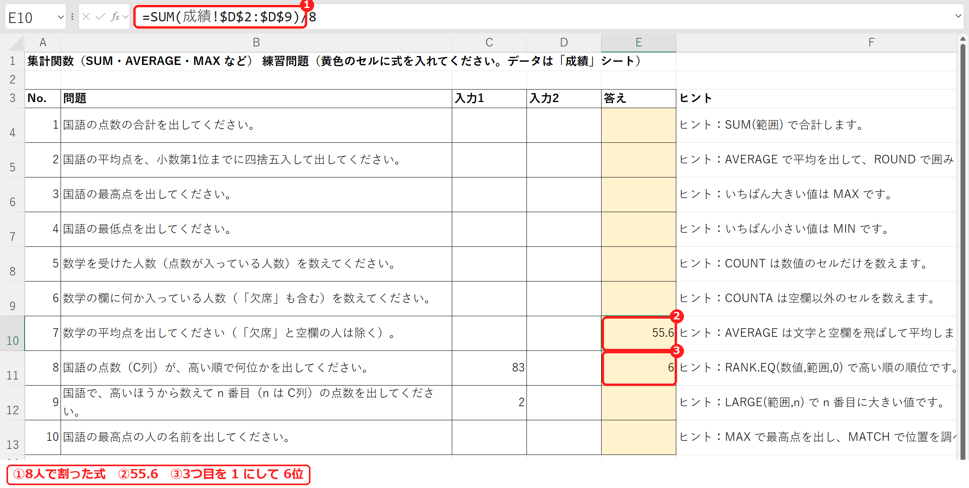Click hint about RANK.EQ 高い順の順位
The image size is (969, 488).
(816, 368)
